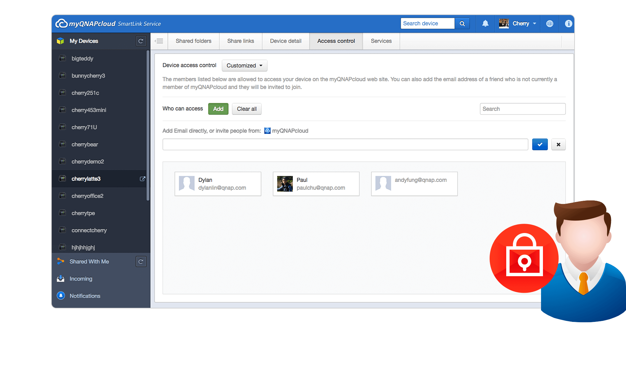Refresh the Shared With Me list
Screen dimensions: 626x374
[141, 261]
